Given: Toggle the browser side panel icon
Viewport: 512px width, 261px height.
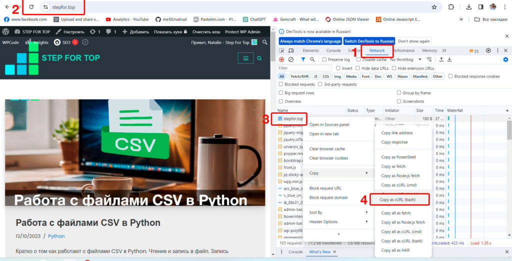Looking at the screenshot, I should pos(480,7).
